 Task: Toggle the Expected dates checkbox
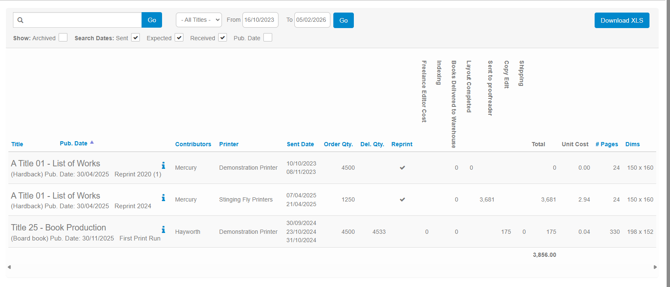(x=179, y=38)
